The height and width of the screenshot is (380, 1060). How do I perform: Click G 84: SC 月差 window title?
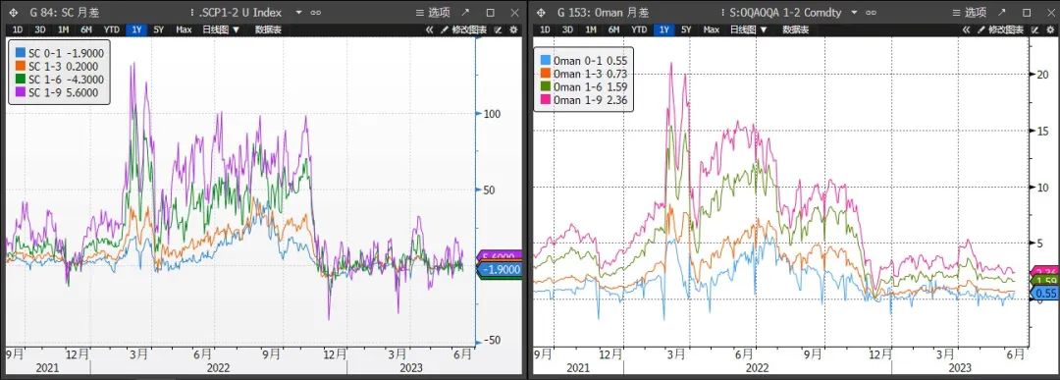click(x=64, y=12)
